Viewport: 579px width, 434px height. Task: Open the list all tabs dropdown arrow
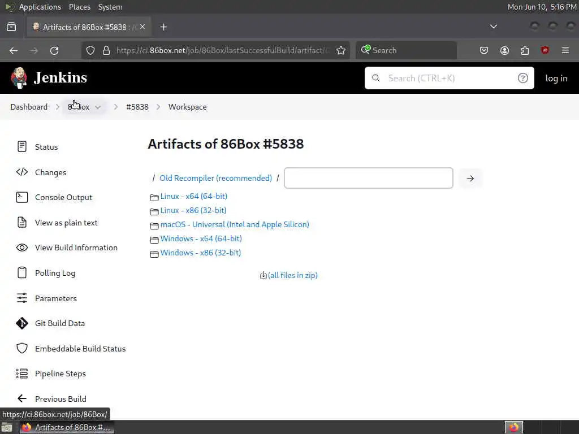click(x=493, y=27)
